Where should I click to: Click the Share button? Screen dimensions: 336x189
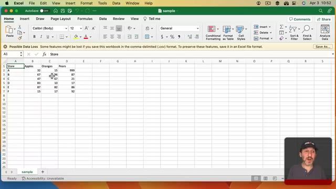pos(324,19)
